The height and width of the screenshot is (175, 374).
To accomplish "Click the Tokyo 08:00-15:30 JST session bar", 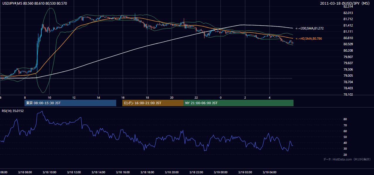I will pyautogui.click(x=70, y=103).
